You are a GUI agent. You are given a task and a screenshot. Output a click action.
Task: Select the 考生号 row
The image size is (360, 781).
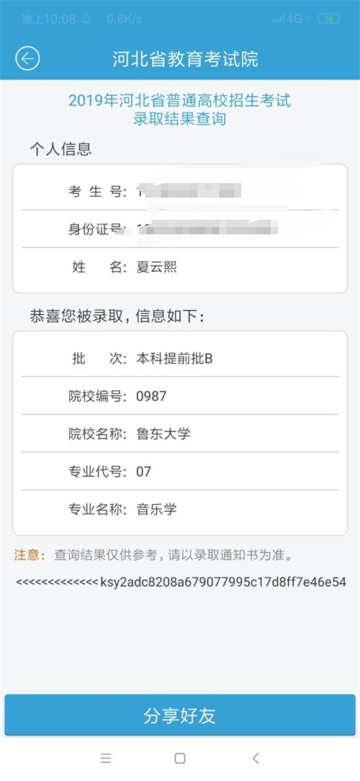coord(180,191)
